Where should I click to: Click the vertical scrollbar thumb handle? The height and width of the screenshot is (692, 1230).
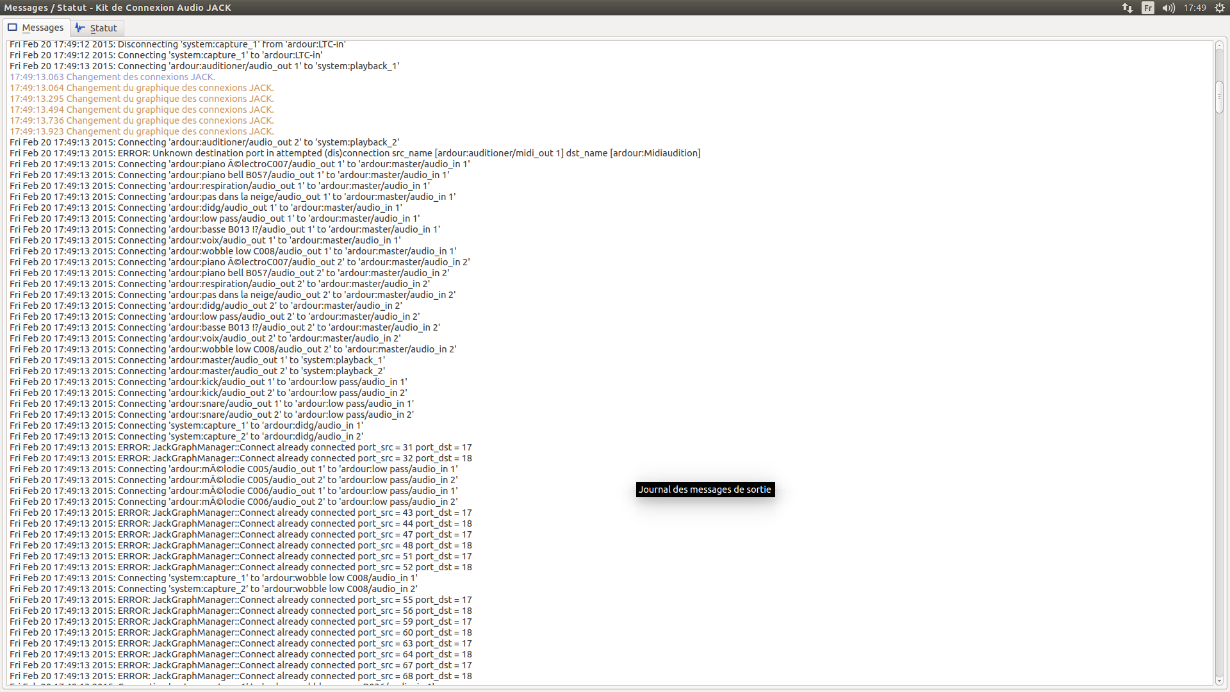[1220, 97]
